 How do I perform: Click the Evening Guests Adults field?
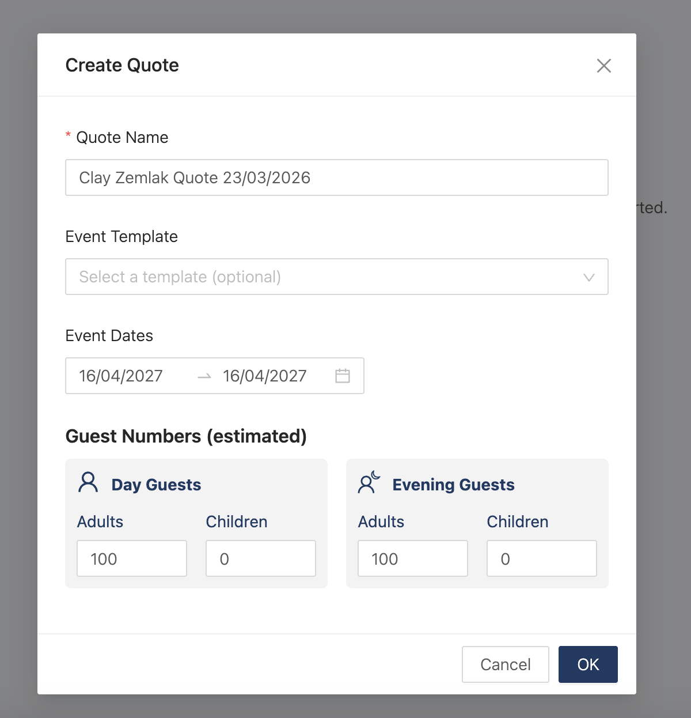pos(412,558)
